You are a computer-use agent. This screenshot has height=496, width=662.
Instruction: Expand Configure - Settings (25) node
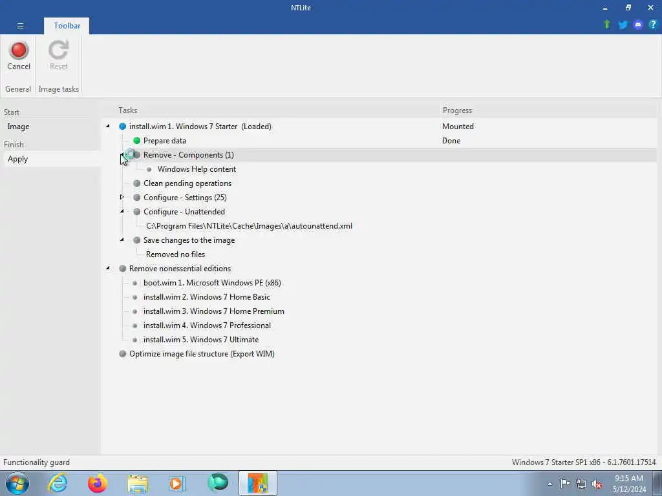tap(122, 197)
